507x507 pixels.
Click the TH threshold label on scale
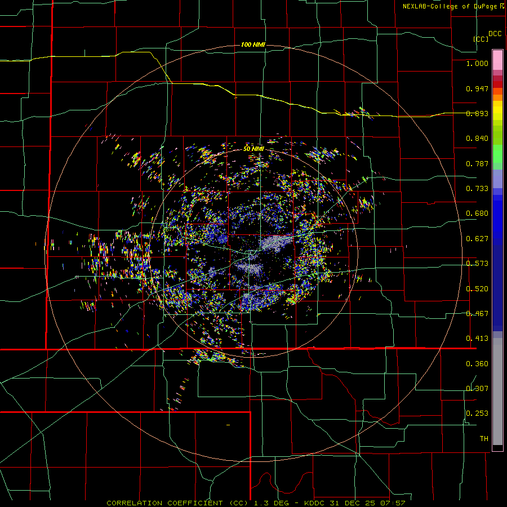pyautogui.click(x=484, y=438)
